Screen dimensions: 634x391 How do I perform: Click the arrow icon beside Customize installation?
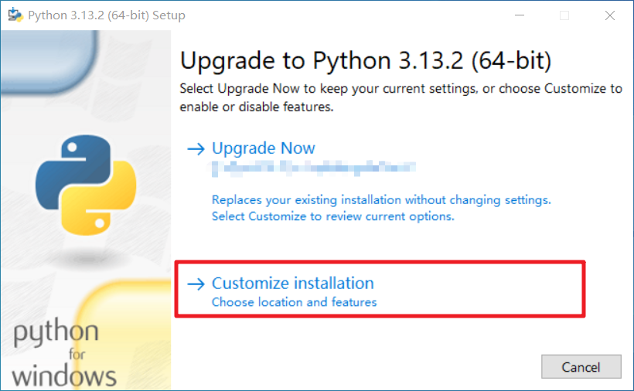pos(196,284)
